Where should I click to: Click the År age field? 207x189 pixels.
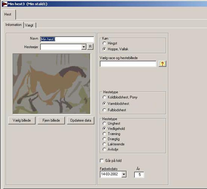pos(139,175)
